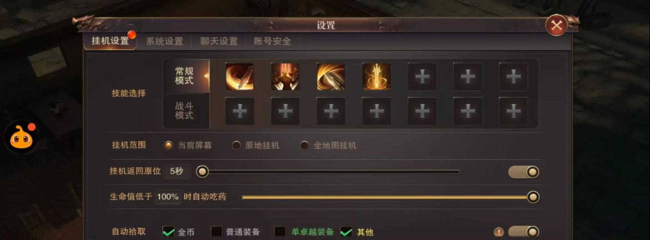
Task: Click the orange info icon near 自动拾取
Action: 498,232
